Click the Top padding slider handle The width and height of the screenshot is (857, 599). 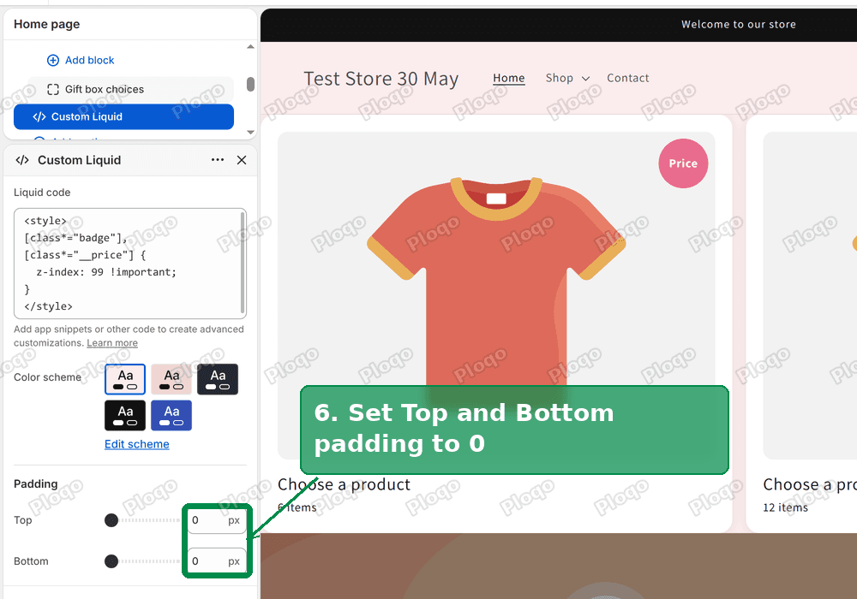pos(111,520)
